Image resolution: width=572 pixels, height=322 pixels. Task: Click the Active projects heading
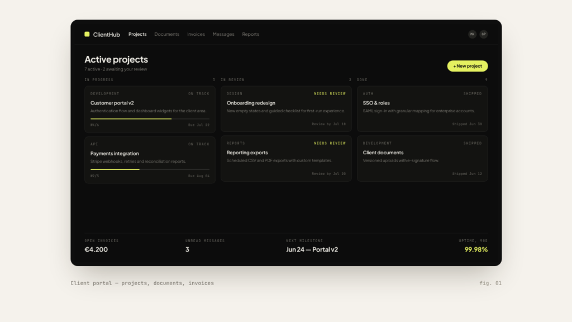[116, 59]
